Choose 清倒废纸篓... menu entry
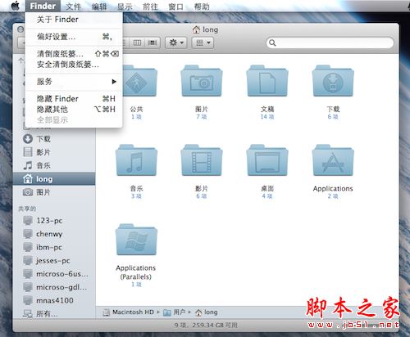Image resolution: width=410 pixels, height=337 pixels. point(74,54)
